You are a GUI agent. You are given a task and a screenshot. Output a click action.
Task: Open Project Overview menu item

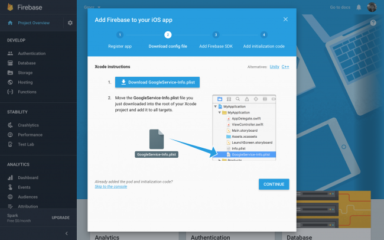[34, 23]
